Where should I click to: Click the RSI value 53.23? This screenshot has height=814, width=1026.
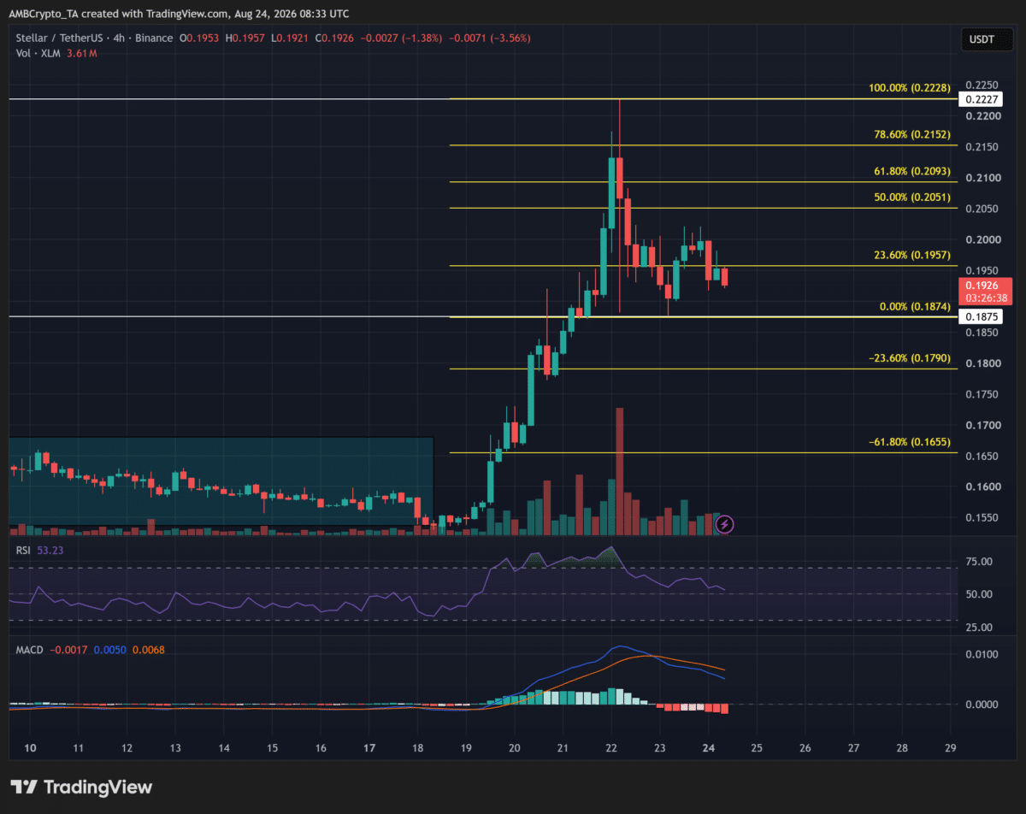[50, 550]
